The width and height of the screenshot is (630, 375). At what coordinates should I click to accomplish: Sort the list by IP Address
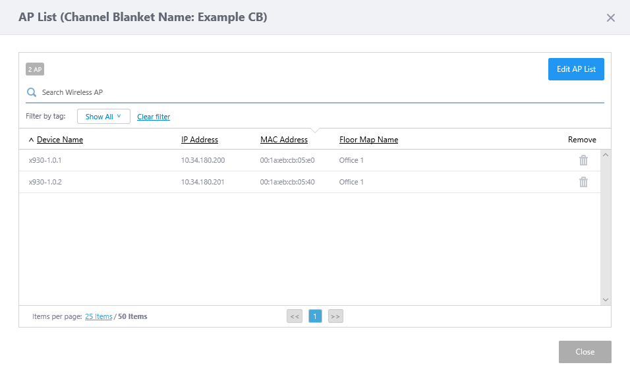(200, 140)
